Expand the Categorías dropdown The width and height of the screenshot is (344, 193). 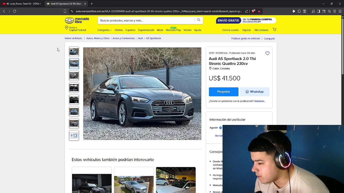click(x=105, y=30)
